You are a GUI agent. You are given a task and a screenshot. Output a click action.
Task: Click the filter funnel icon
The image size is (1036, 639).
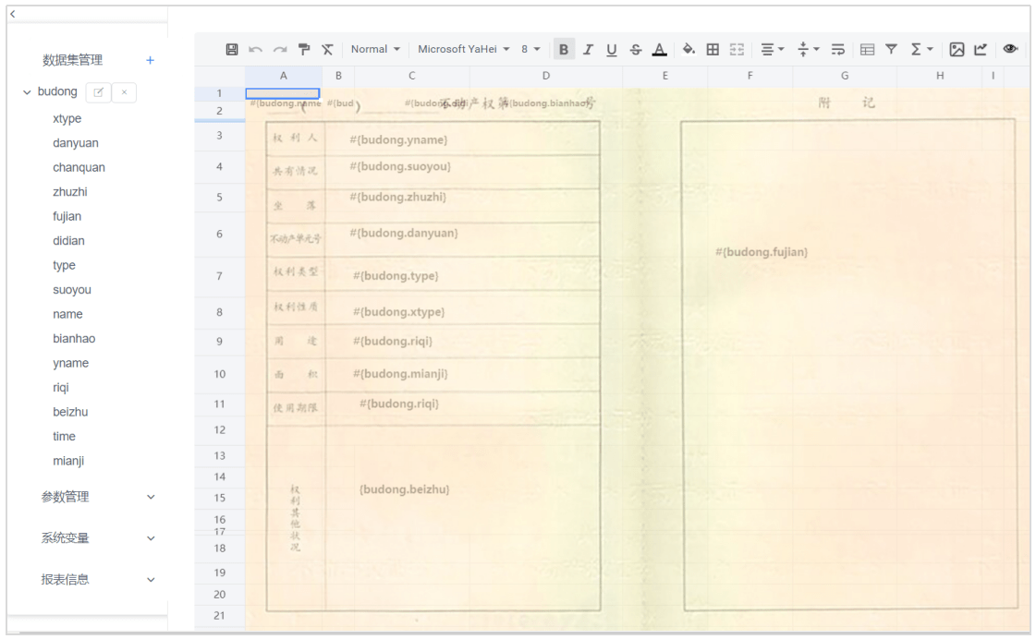(891, 50)
